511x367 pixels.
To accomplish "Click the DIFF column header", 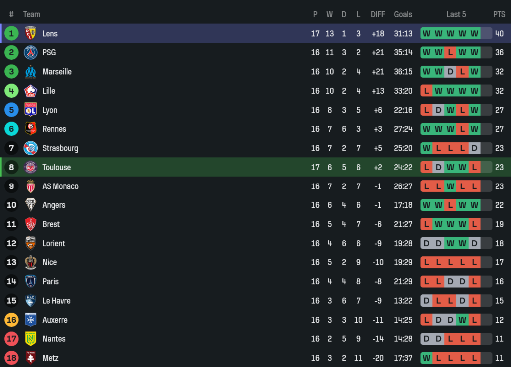I will (378, 14).
